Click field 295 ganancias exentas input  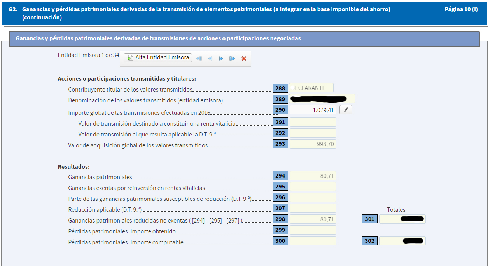313,187
